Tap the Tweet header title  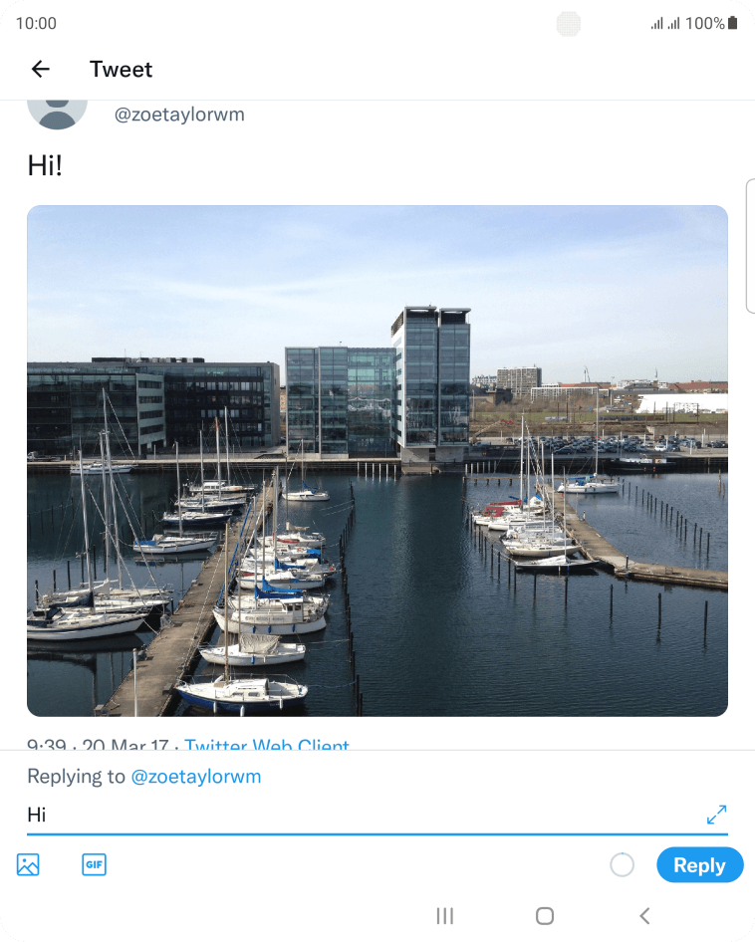[x=121, y=69]
